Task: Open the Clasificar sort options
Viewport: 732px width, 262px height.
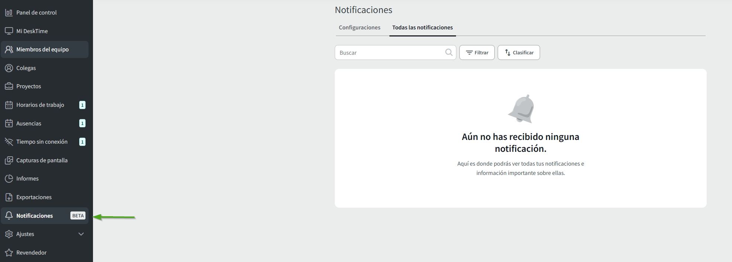Action: tap(518, 52)
